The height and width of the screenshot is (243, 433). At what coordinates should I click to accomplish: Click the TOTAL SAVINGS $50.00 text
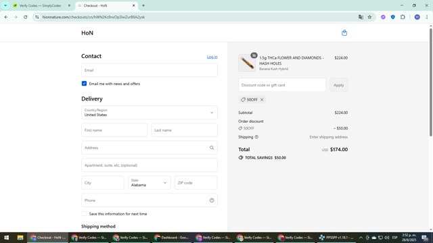(x=265, y=157)
